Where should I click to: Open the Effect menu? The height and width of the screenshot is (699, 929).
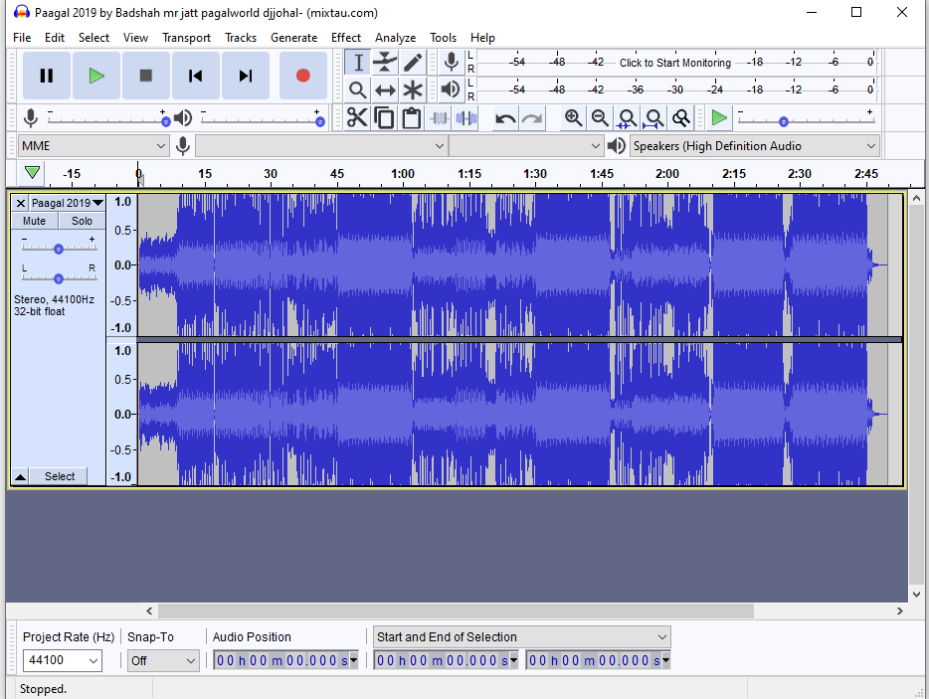(x=346, y=38)
